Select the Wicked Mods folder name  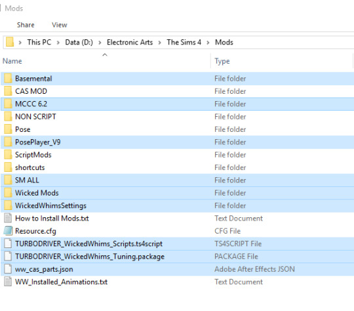tap(37, 193)
